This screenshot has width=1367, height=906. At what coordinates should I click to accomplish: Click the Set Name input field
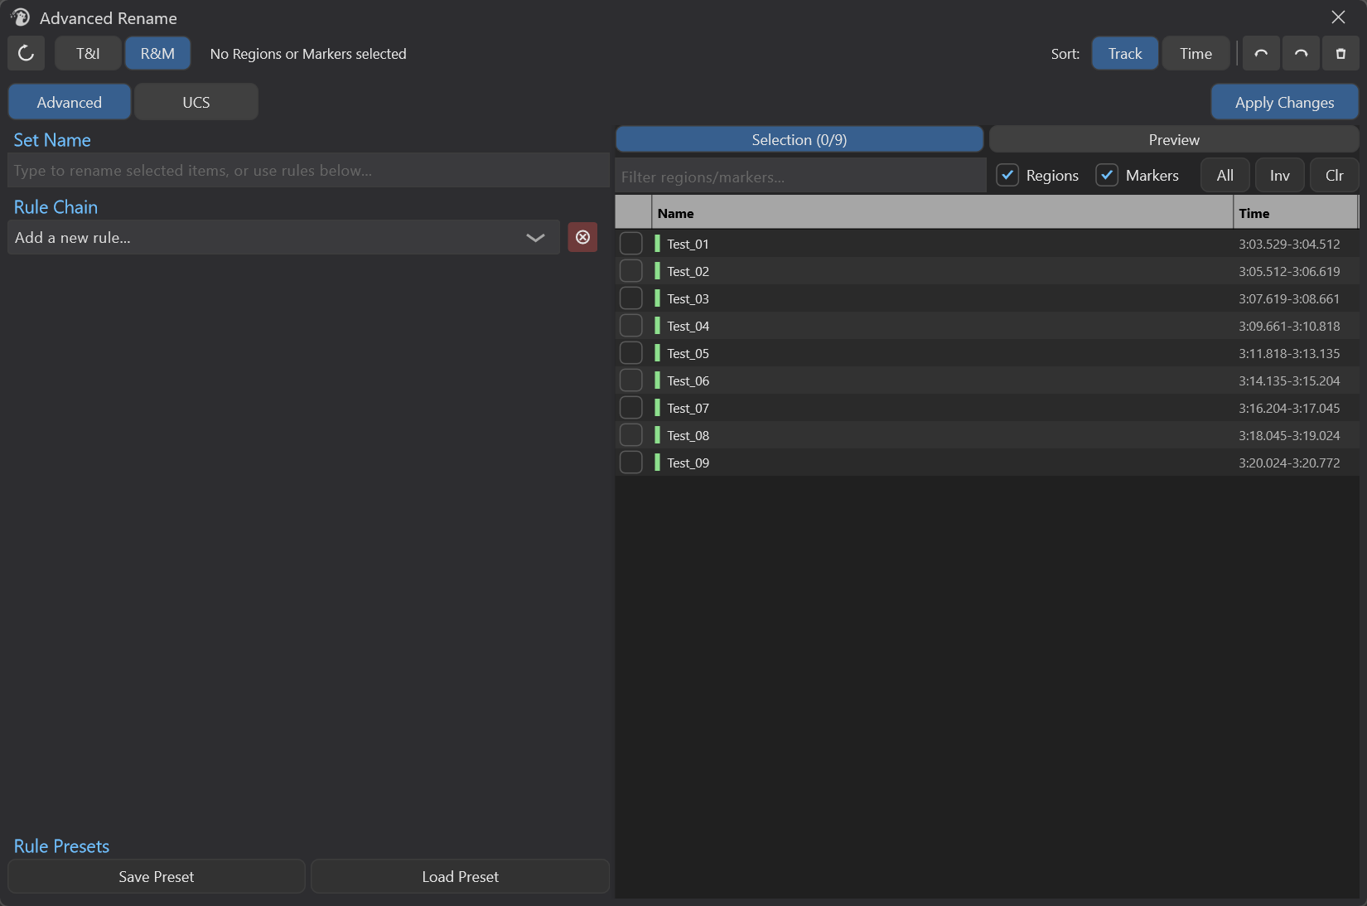click(x=308, y=170)
